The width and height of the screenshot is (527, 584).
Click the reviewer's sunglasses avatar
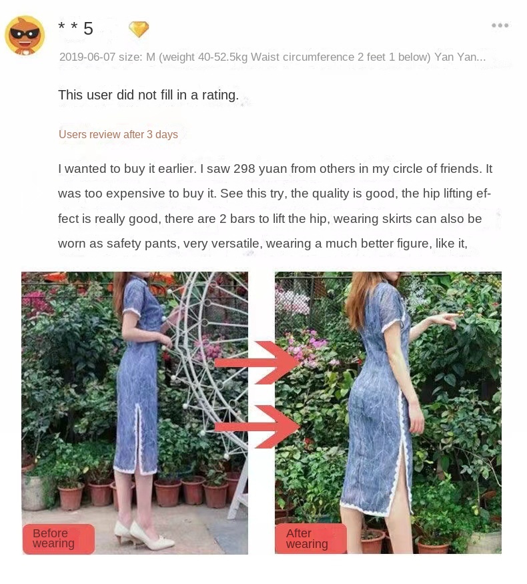(x=25, y=35)
